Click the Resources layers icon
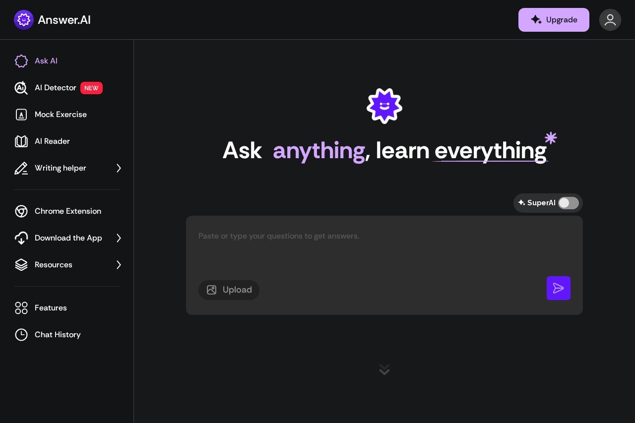 tap(21, 265)
